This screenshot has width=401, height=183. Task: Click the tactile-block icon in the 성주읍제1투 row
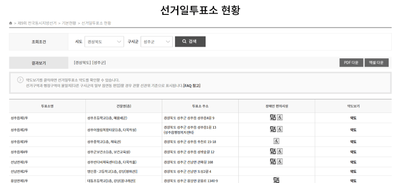coord(273,118)
